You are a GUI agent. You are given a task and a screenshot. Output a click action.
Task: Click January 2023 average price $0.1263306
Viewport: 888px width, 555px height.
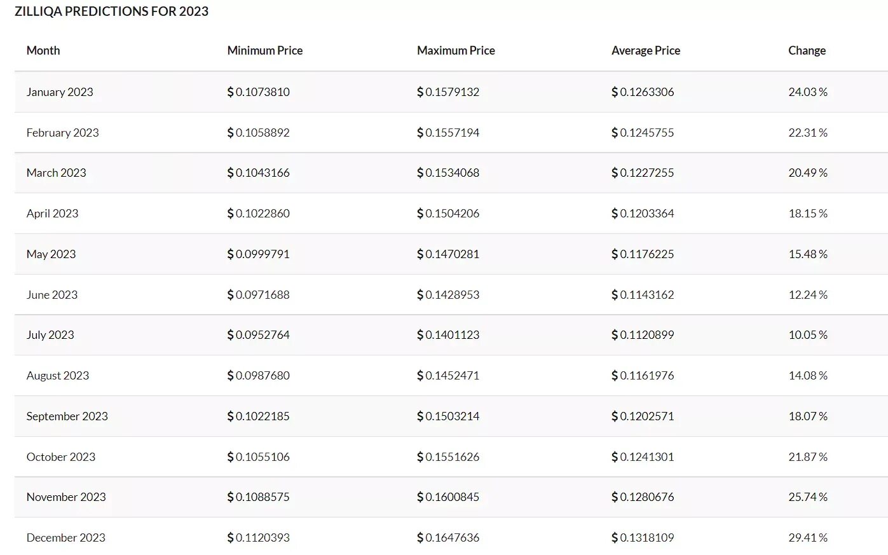coord(643,92)
